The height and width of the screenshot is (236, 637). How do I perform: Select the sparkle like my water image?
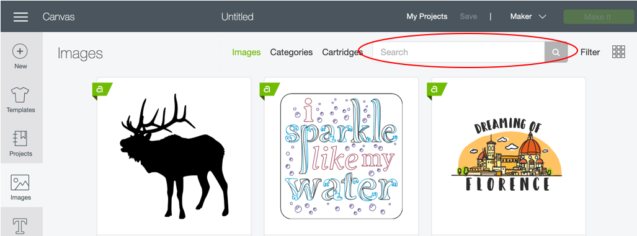(341, 156)
